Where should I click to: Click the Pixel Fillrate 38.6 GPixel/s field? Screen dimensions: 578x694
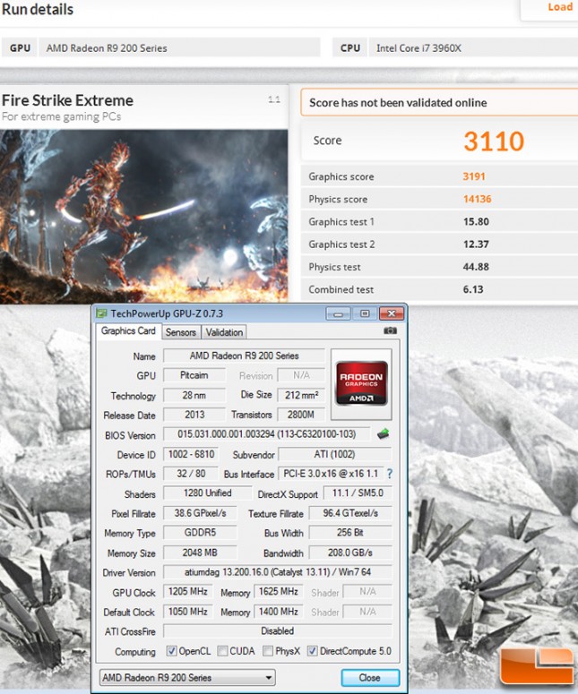(200, 513)
